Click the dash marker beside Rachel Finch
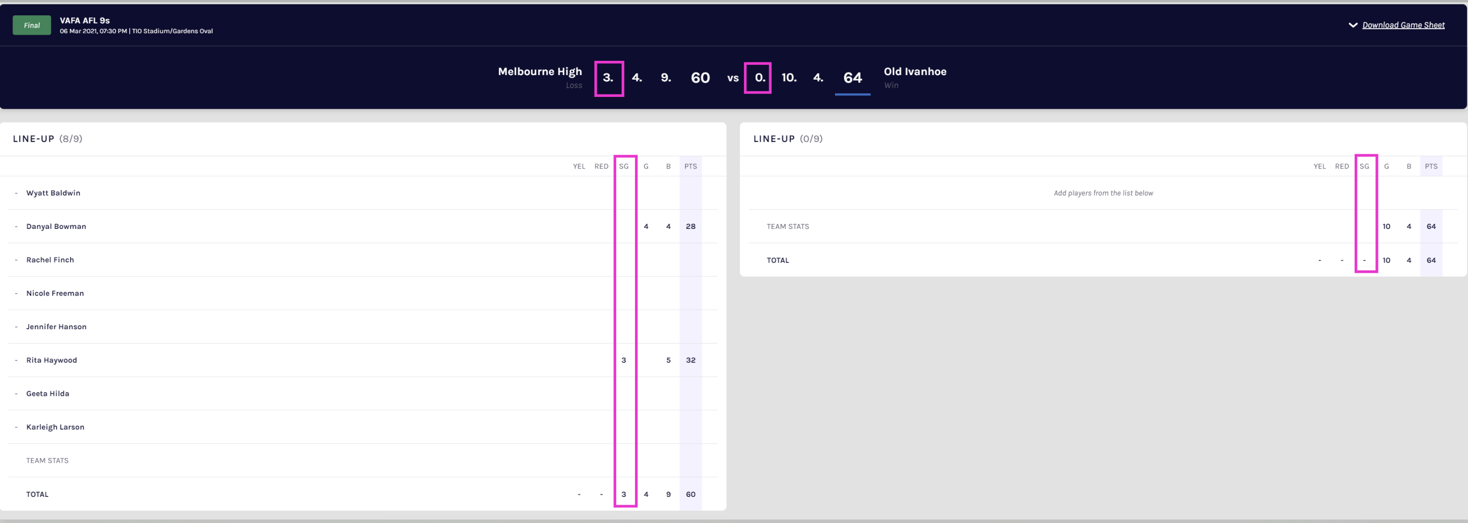The width and height of the screenshot is (1468, 523). coord(16,260)
